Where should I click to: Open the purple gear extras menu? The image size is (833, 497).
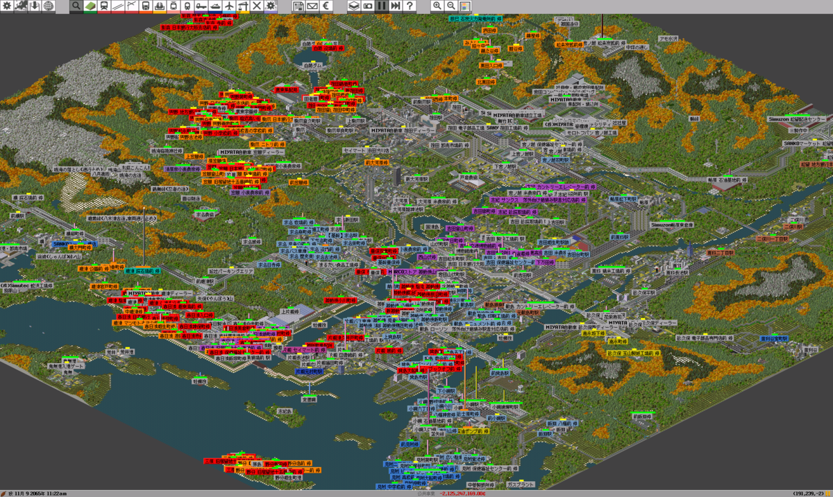point(271,6)
